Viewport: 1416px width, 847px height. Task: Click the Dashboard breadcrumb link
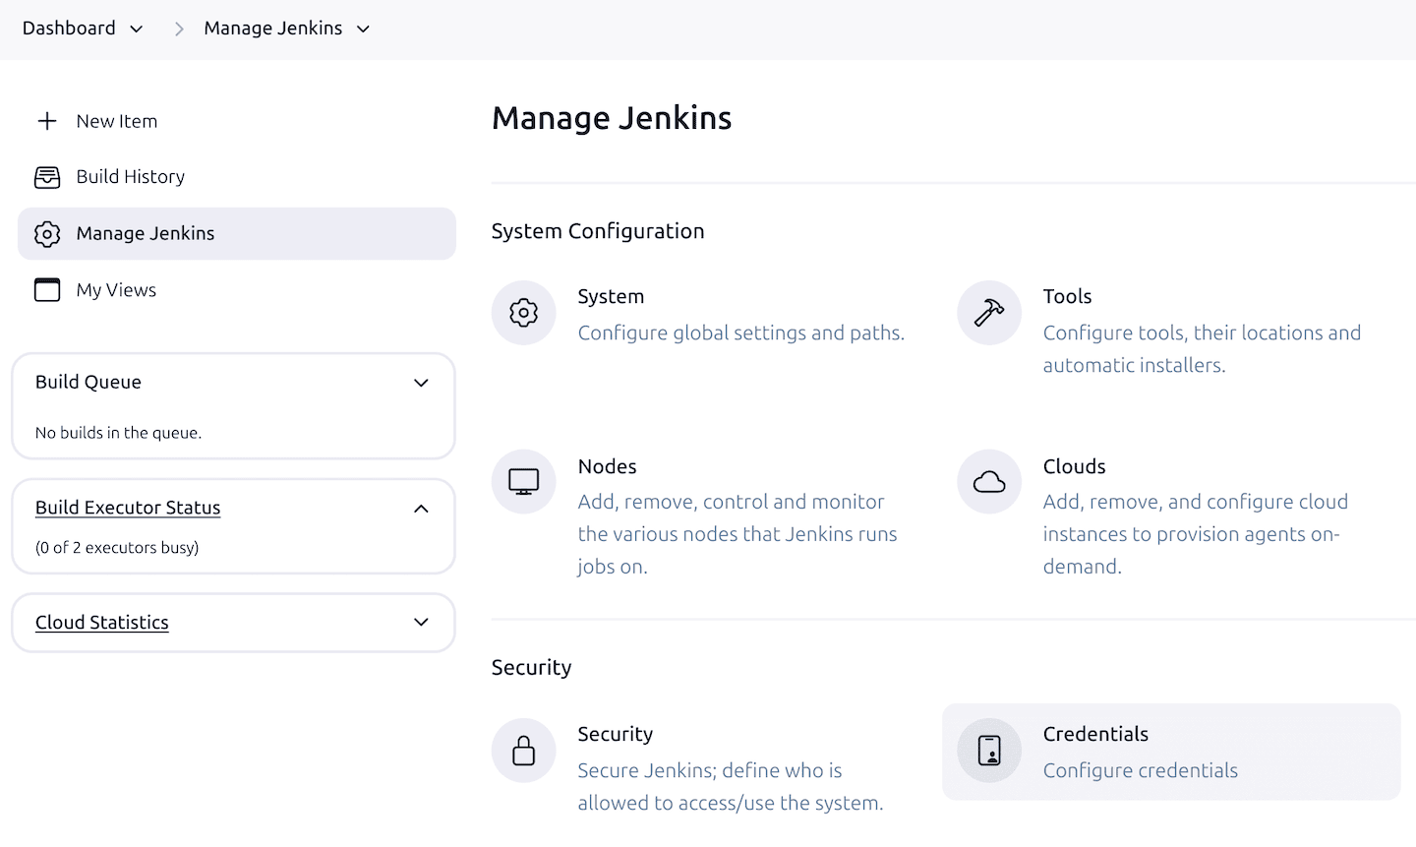[69, 29]
